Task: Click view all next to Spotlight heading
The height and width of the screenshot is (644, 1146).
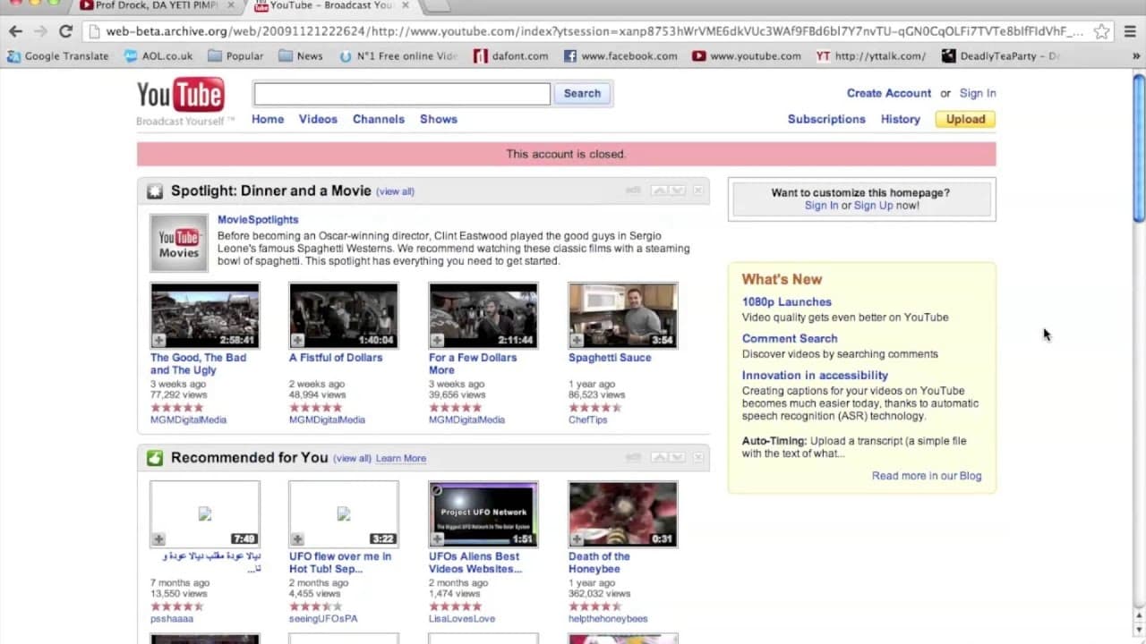Action: click(x=395, y=191)
